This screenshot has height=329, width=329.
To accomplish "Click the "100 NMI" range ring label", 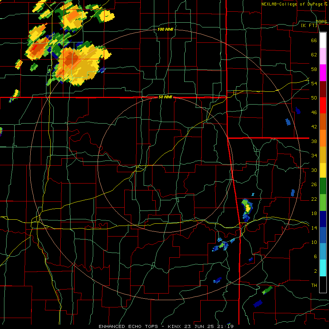I will point(165,29).
